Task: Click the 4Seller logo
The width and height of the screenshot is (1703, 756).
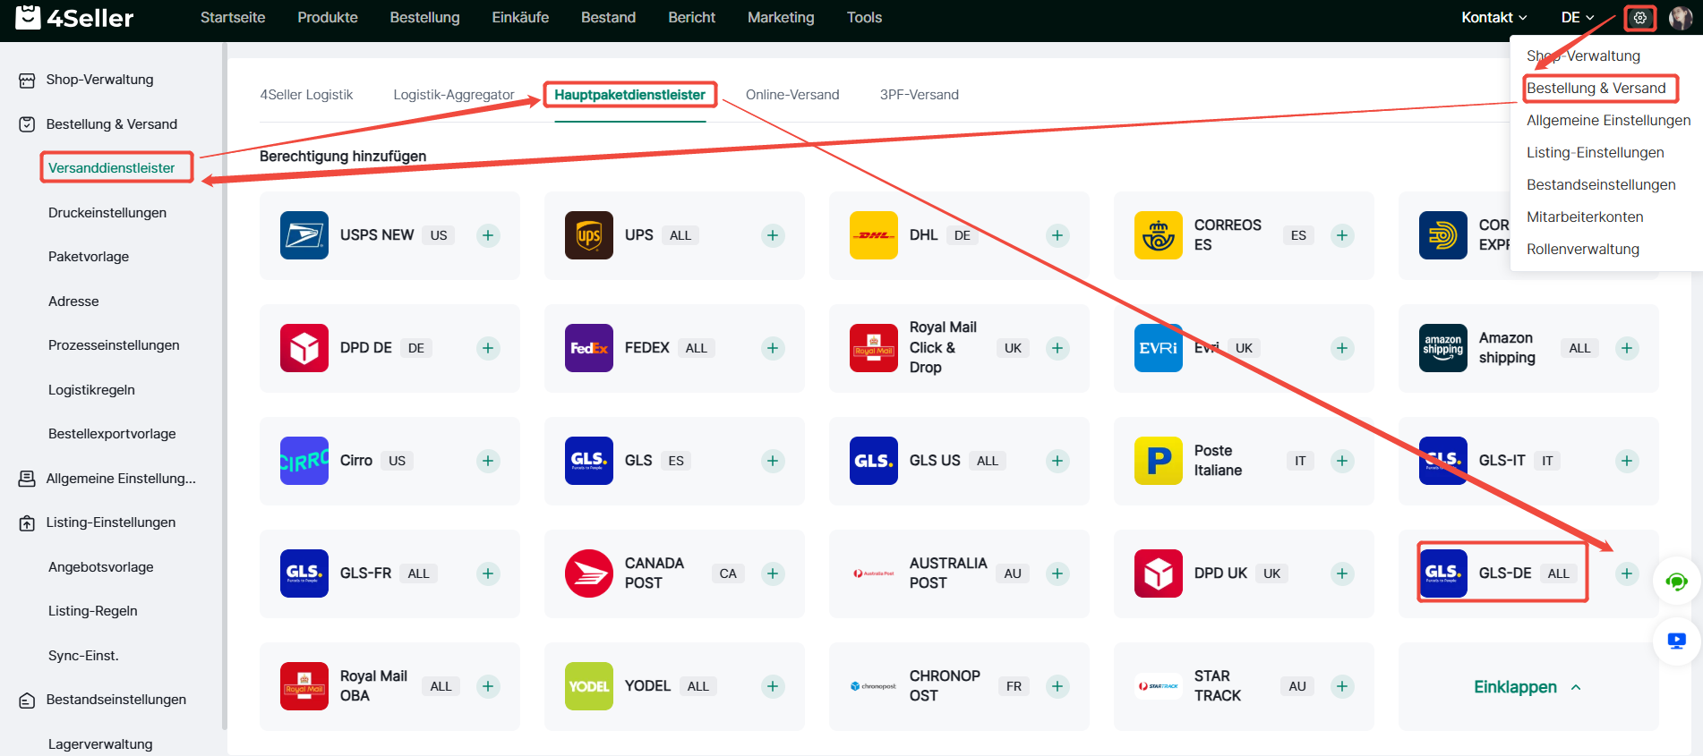Action: [x=74, y=17]
